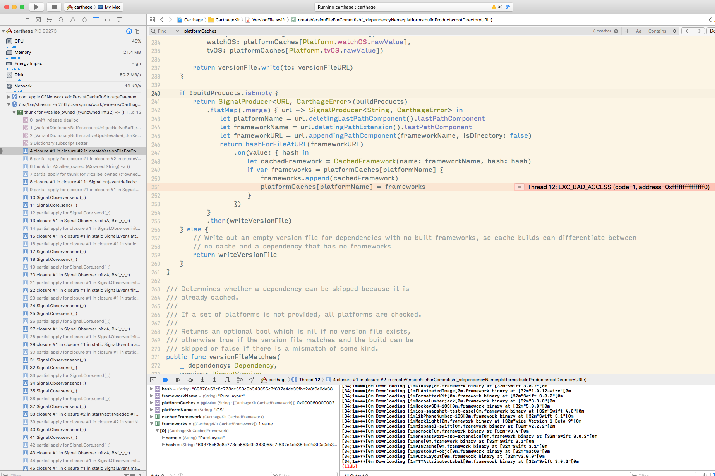This screenshot has height=476, width=715.
Task: Click Simulate Location arrow icon
Action: click(x=252, y=380)
